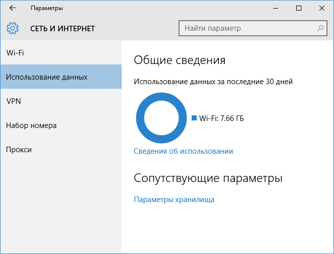Click the search magnifier icon
Image resolution: width=334 pixels, height=254 pixels.
(x=320, y=28)
